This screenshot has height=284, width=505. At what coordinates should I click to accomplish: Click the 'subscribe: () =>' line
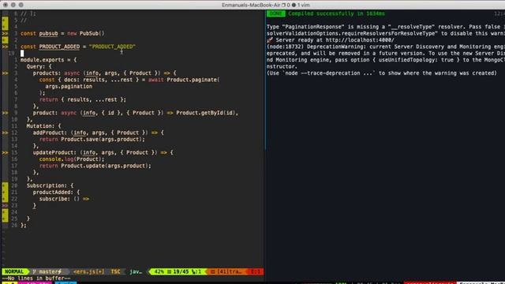click(x=64, y=199)
